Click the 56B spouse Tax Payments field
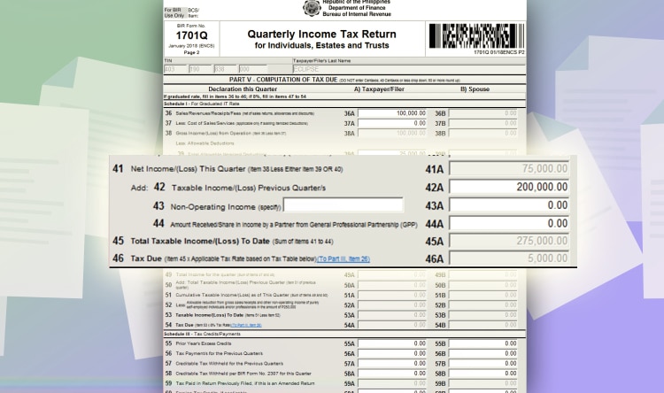 (483, 353)
